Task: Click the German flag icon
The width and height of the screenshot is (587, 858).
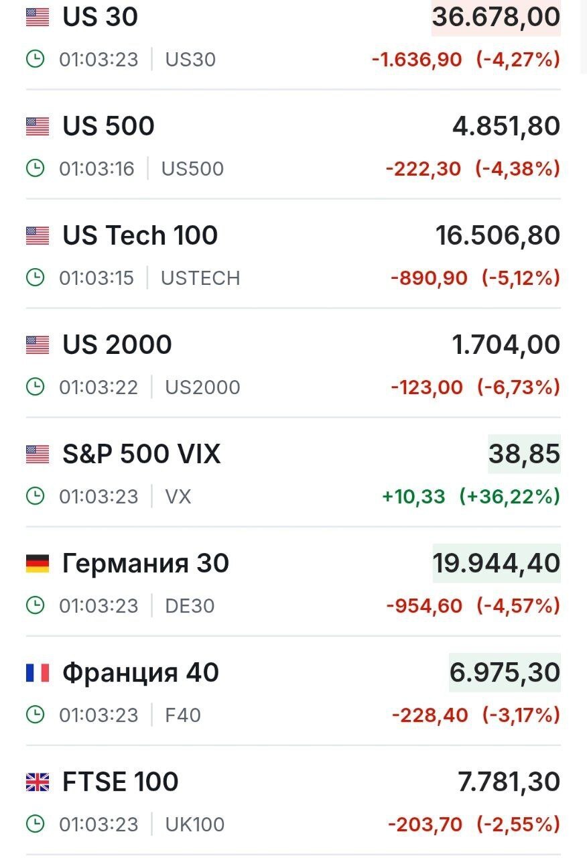Action: pos(38,564)
